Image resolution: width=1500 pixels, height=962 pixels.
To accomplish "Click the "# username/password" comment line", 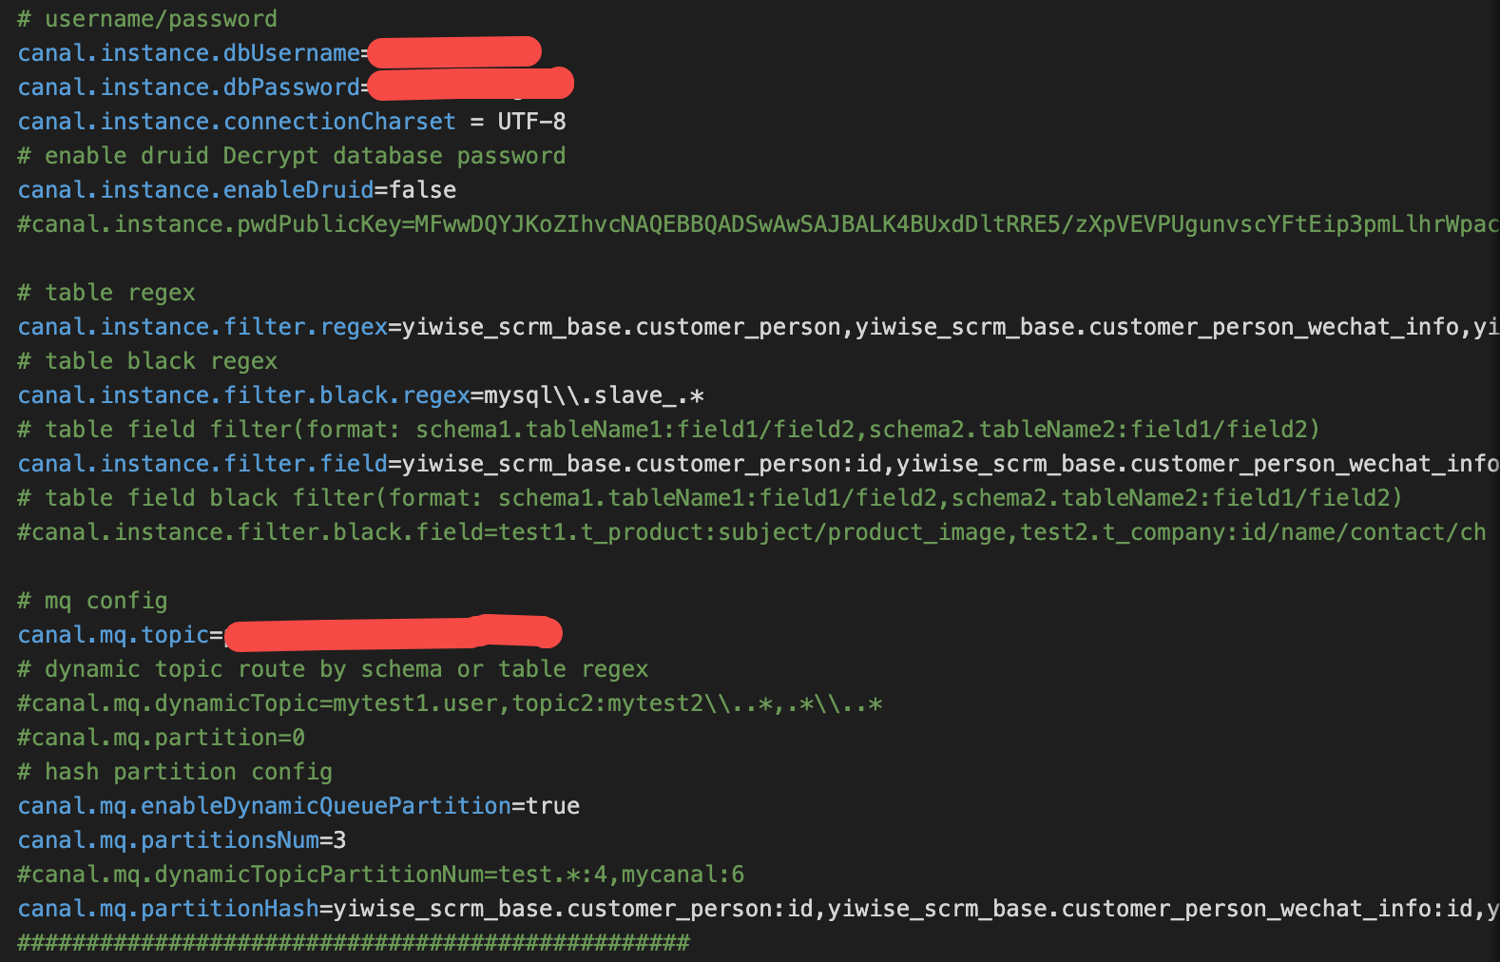I will point(147,19).
